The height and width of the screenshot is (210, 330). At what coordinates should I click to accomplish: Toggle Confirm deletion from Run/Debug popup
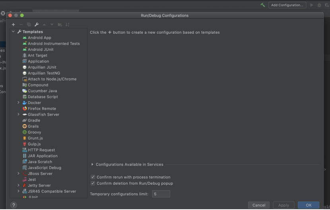tap(93, 183)
